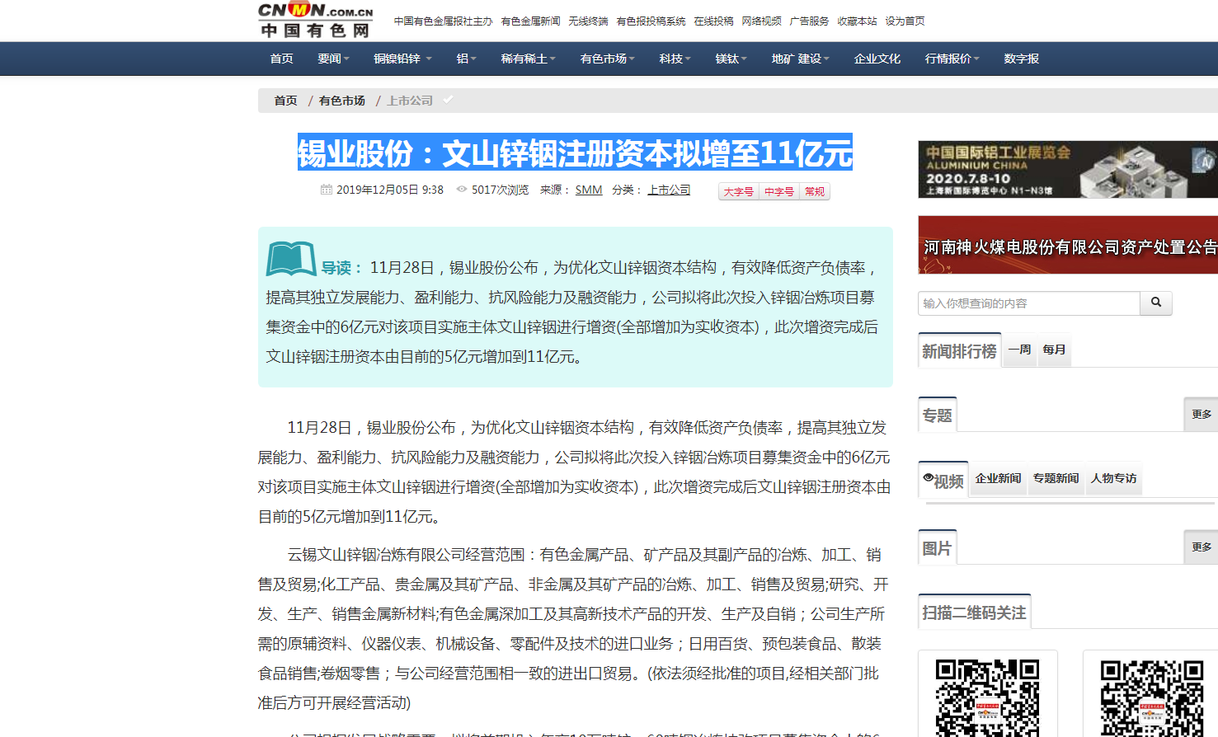Click the right QR code image
1218x737 pixels.
1152,697
